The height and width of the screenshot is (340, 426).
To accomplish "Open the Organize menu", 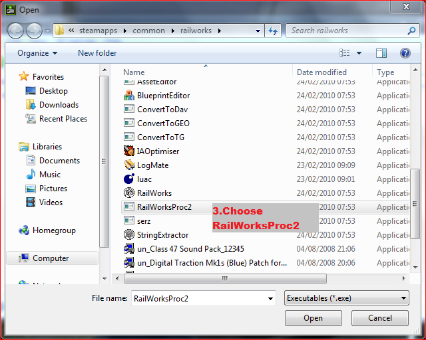I will coord(37,53).
